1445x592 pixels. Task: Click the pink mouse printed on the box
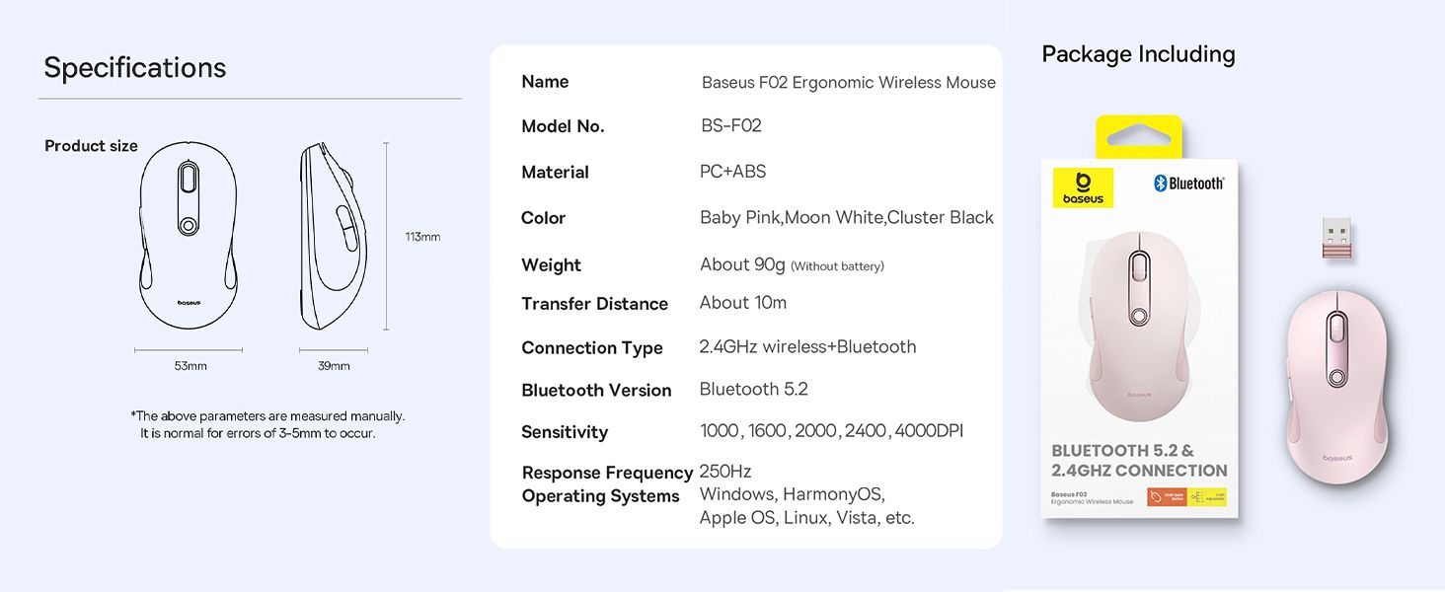(1139, 326)
